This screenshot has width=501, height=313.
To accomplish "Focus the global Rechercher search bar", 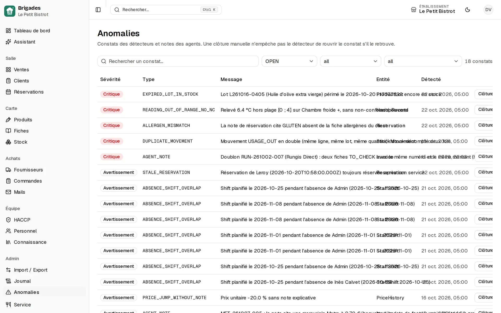I will [166, 10].
